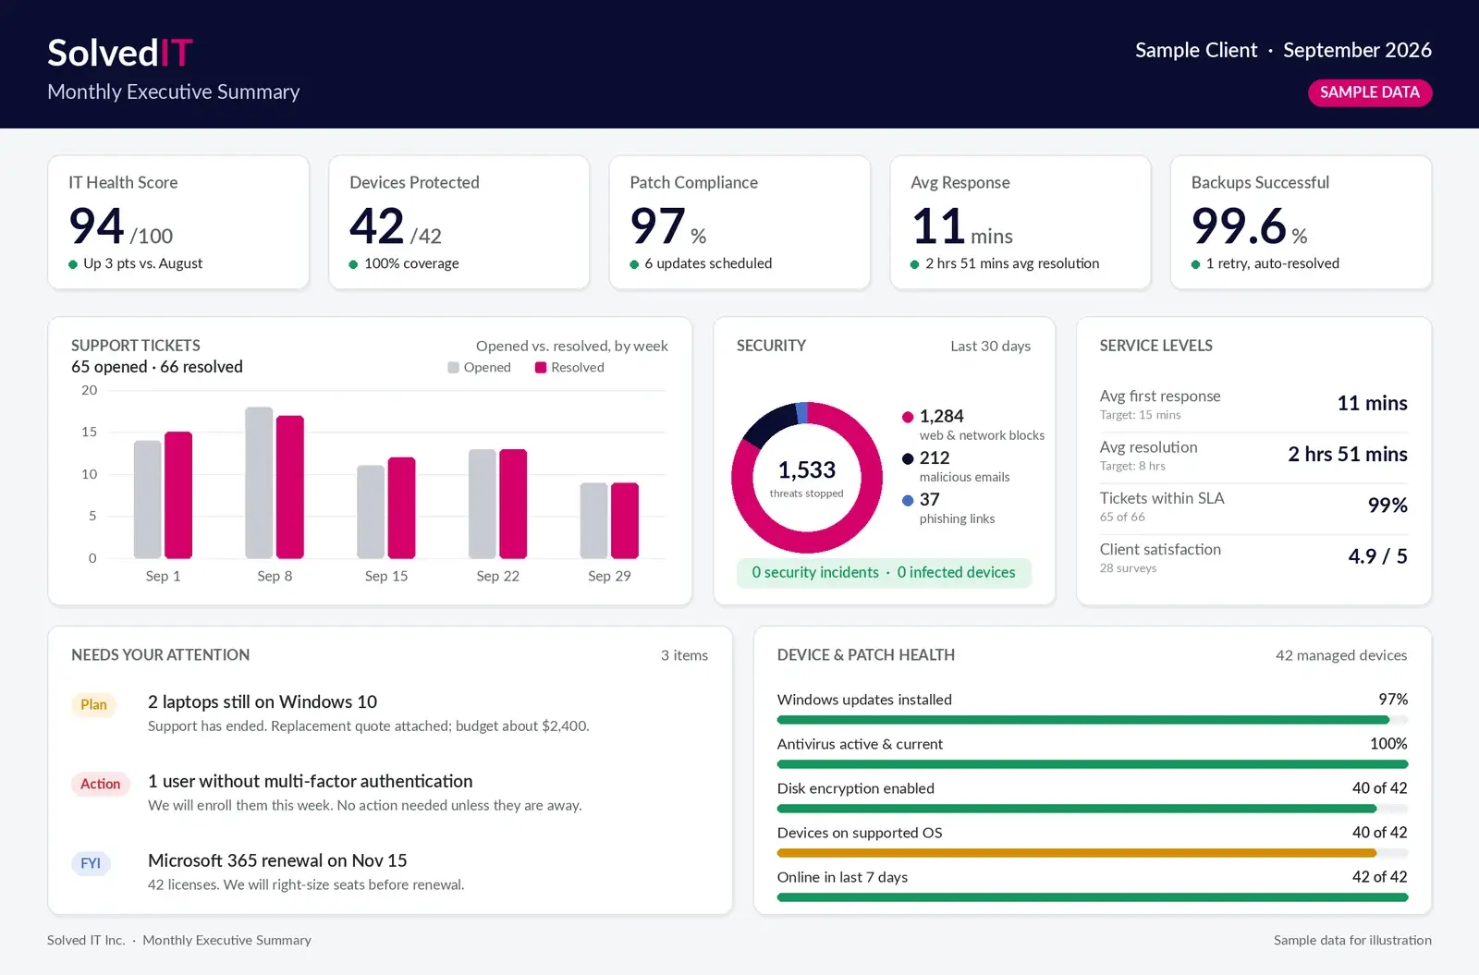Click the Devices on supported OS progress bar
The image size is (1479, 975).
1093,853
